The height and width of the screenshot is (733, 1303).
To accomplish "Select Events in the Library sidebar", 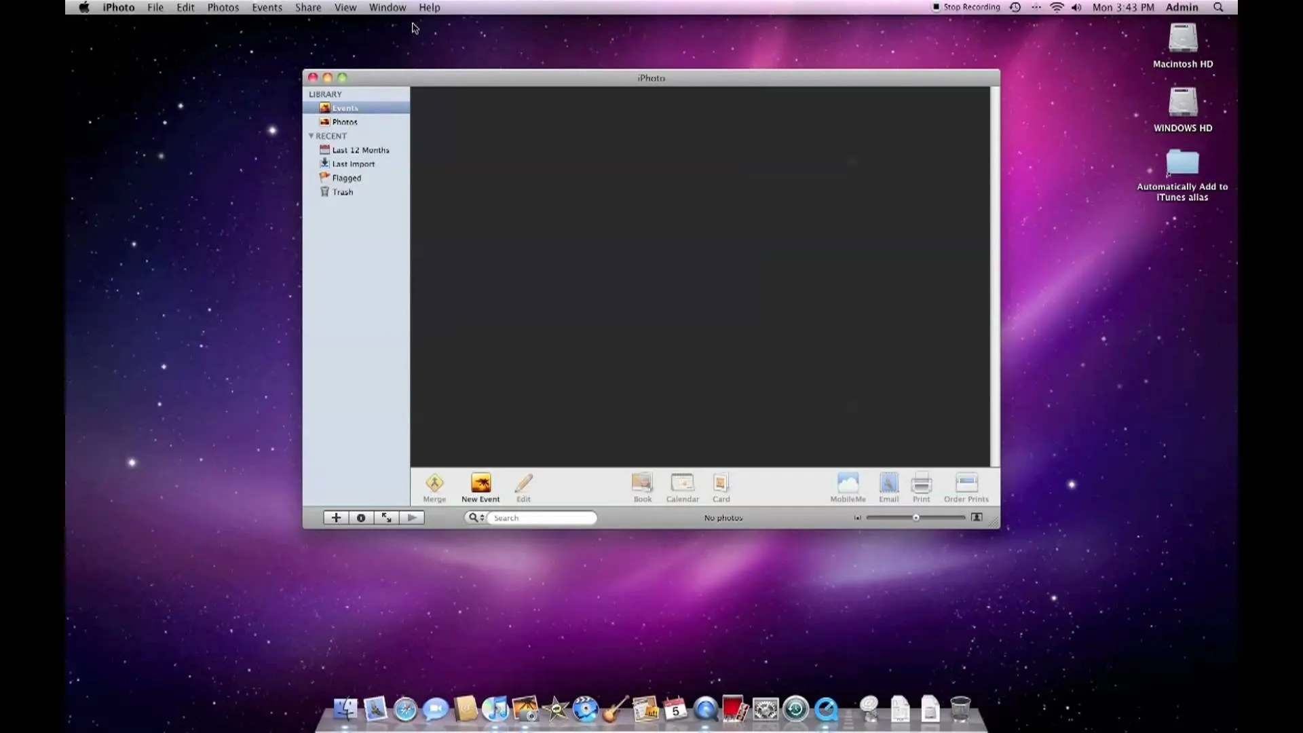I will pos(356,108).
